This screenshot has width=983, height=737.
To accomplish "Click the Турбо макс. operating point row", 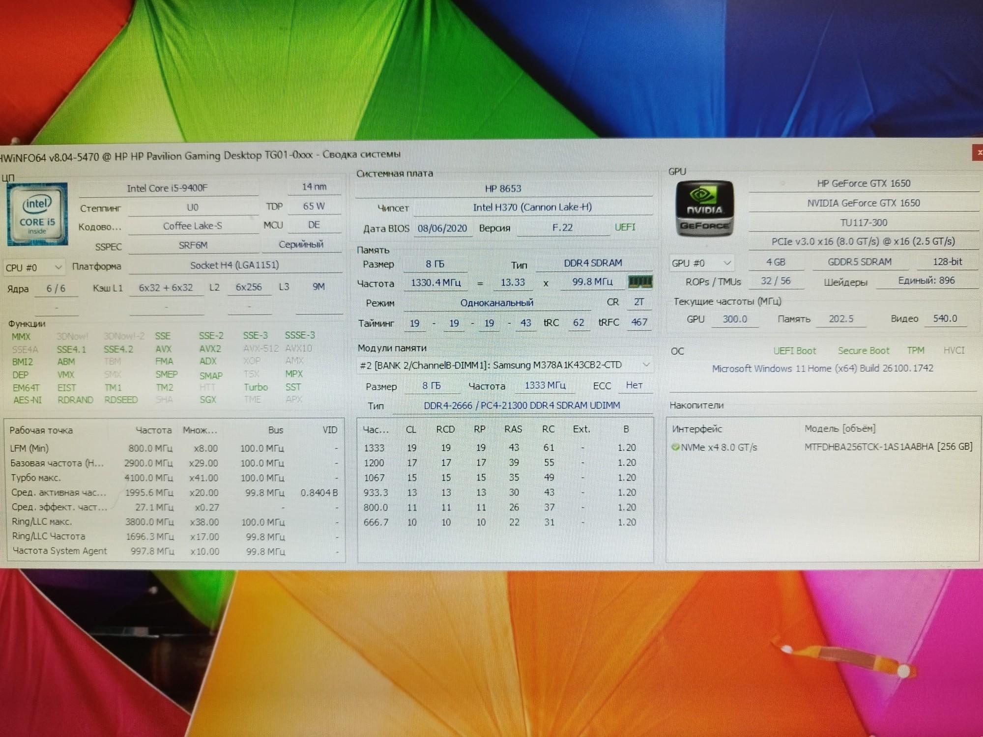I will [x=174, y=478].
